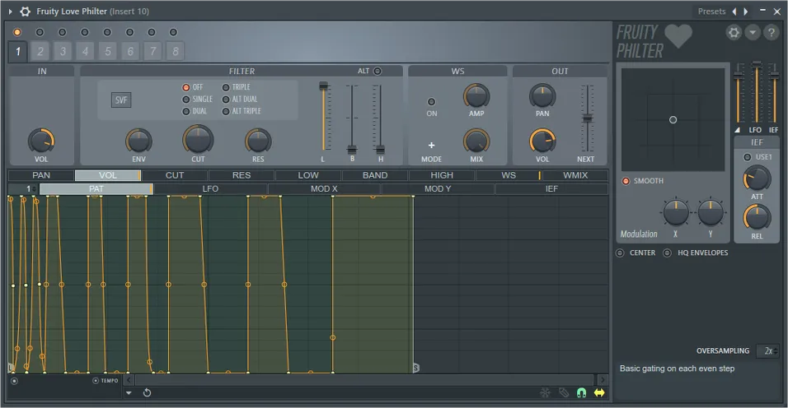This screenshot has height=408, width=788.
Task: Select the SINGLE filter mode
Action: click(197, 100)
